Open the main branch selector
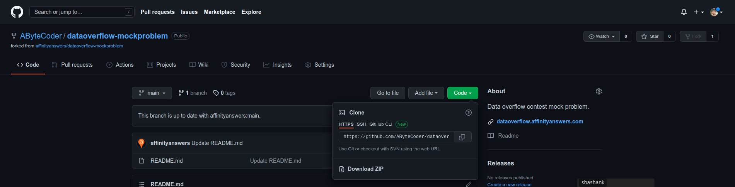 coord(152,93)
